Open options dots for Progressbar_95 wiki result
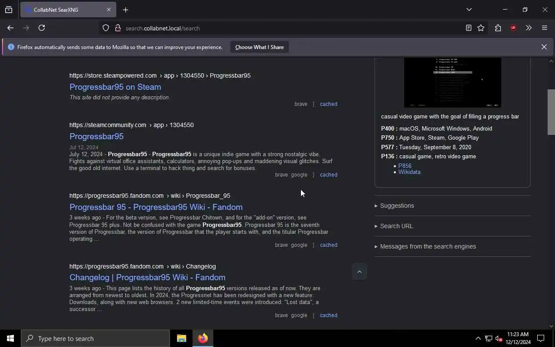The height and width of the screenshot is (347, 555). pos(313,245)
